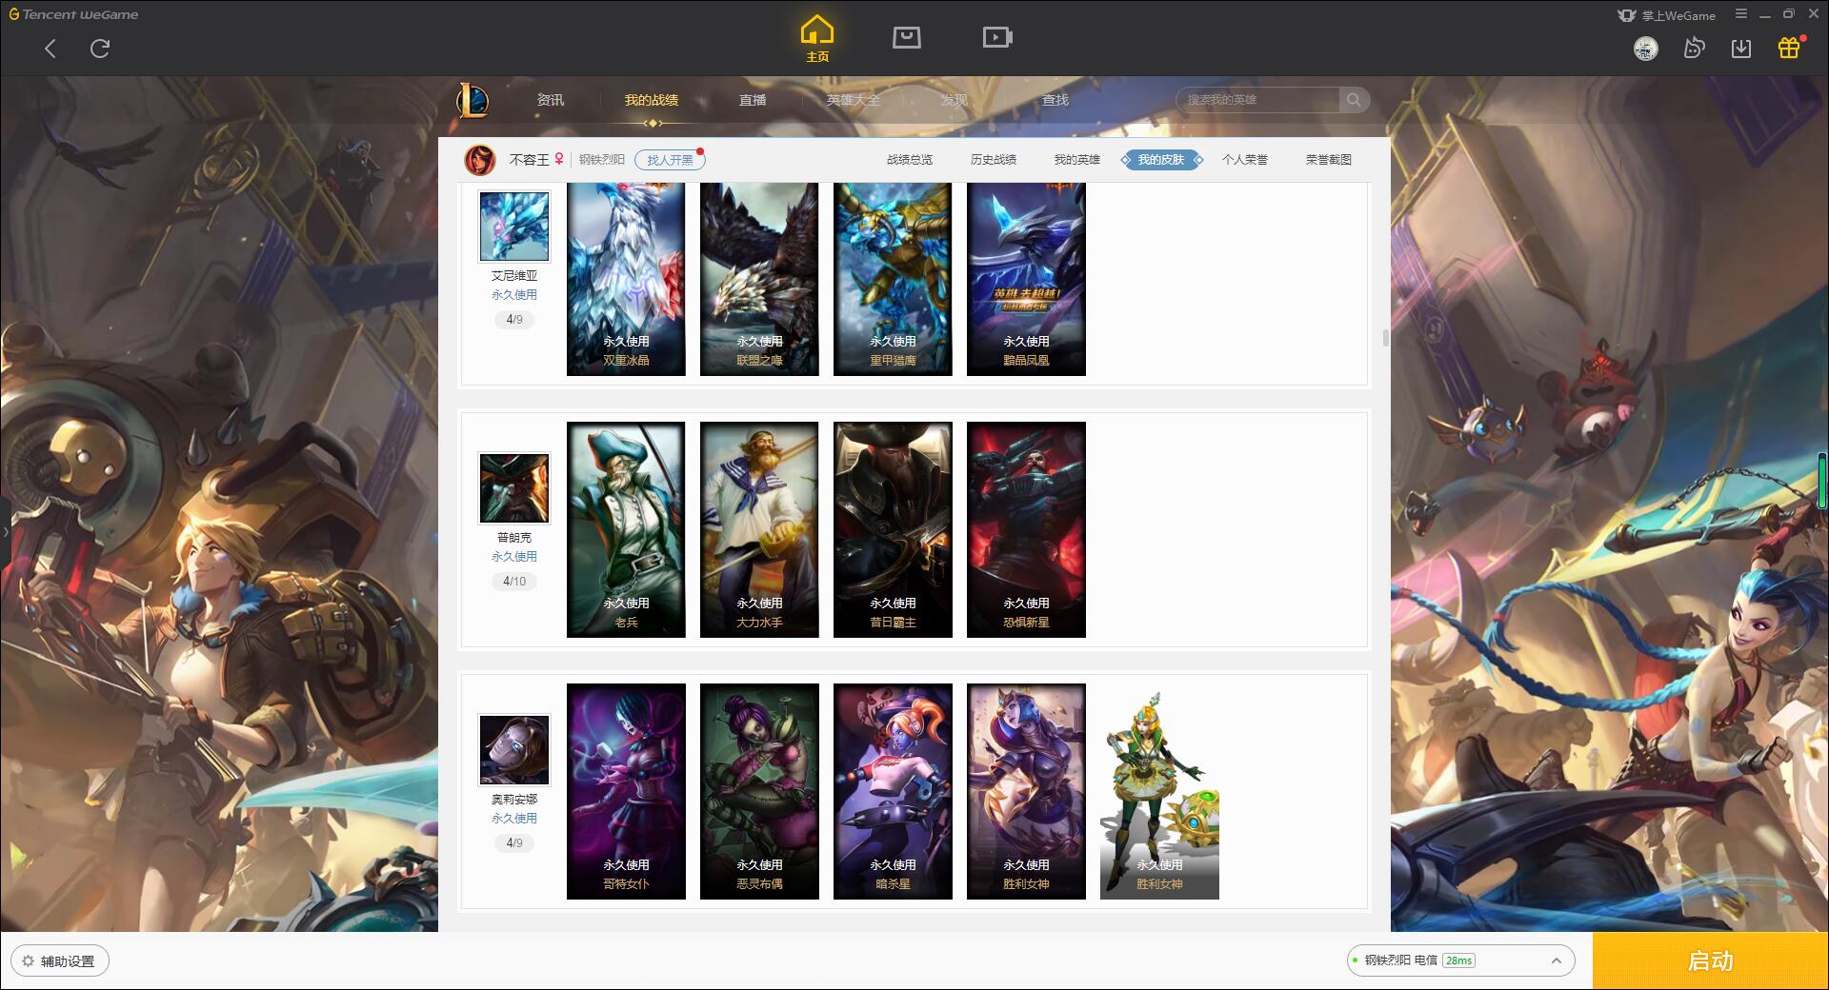This screenshot has width=1829, height=990.
Task: Open the 荣誉截图 sub-tab
Action: click(1329, 160)
